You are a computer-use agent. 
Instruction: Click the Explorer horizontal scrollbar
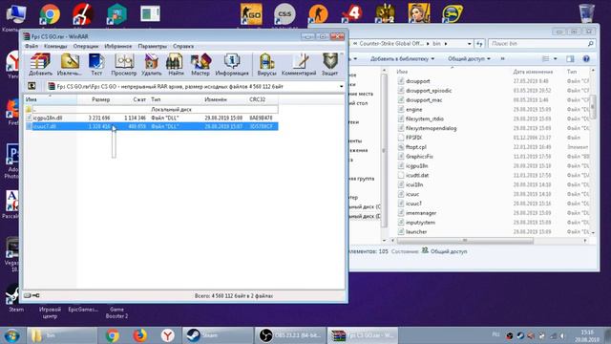click(x=465, y=241)
